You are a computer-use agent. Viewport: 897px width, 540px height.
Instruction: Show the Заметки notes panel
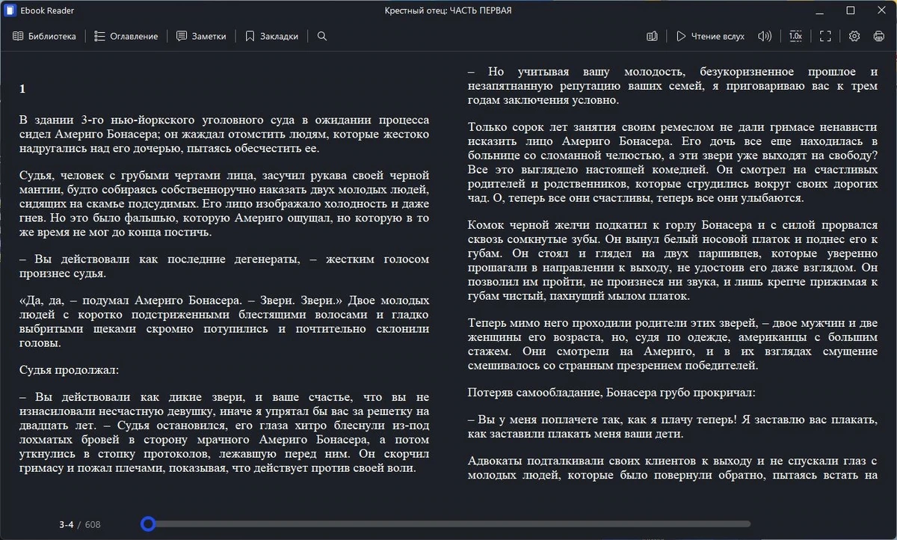[x=201, y=36]
